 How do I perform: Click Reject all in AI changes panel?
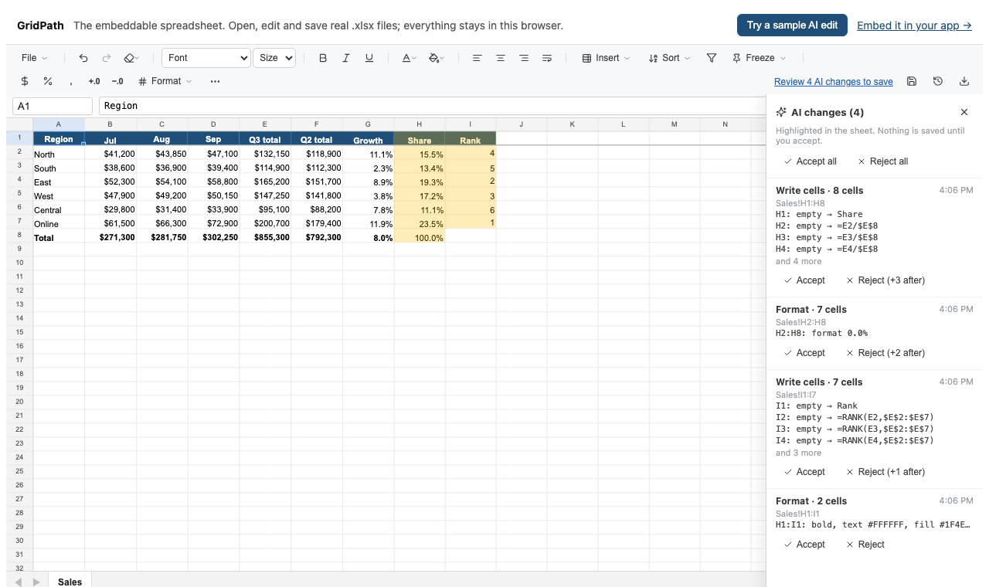point(882,161)
